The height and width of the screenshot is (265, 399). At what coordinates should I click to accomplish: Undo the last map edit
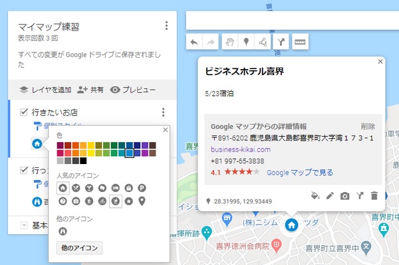point(194,42)
